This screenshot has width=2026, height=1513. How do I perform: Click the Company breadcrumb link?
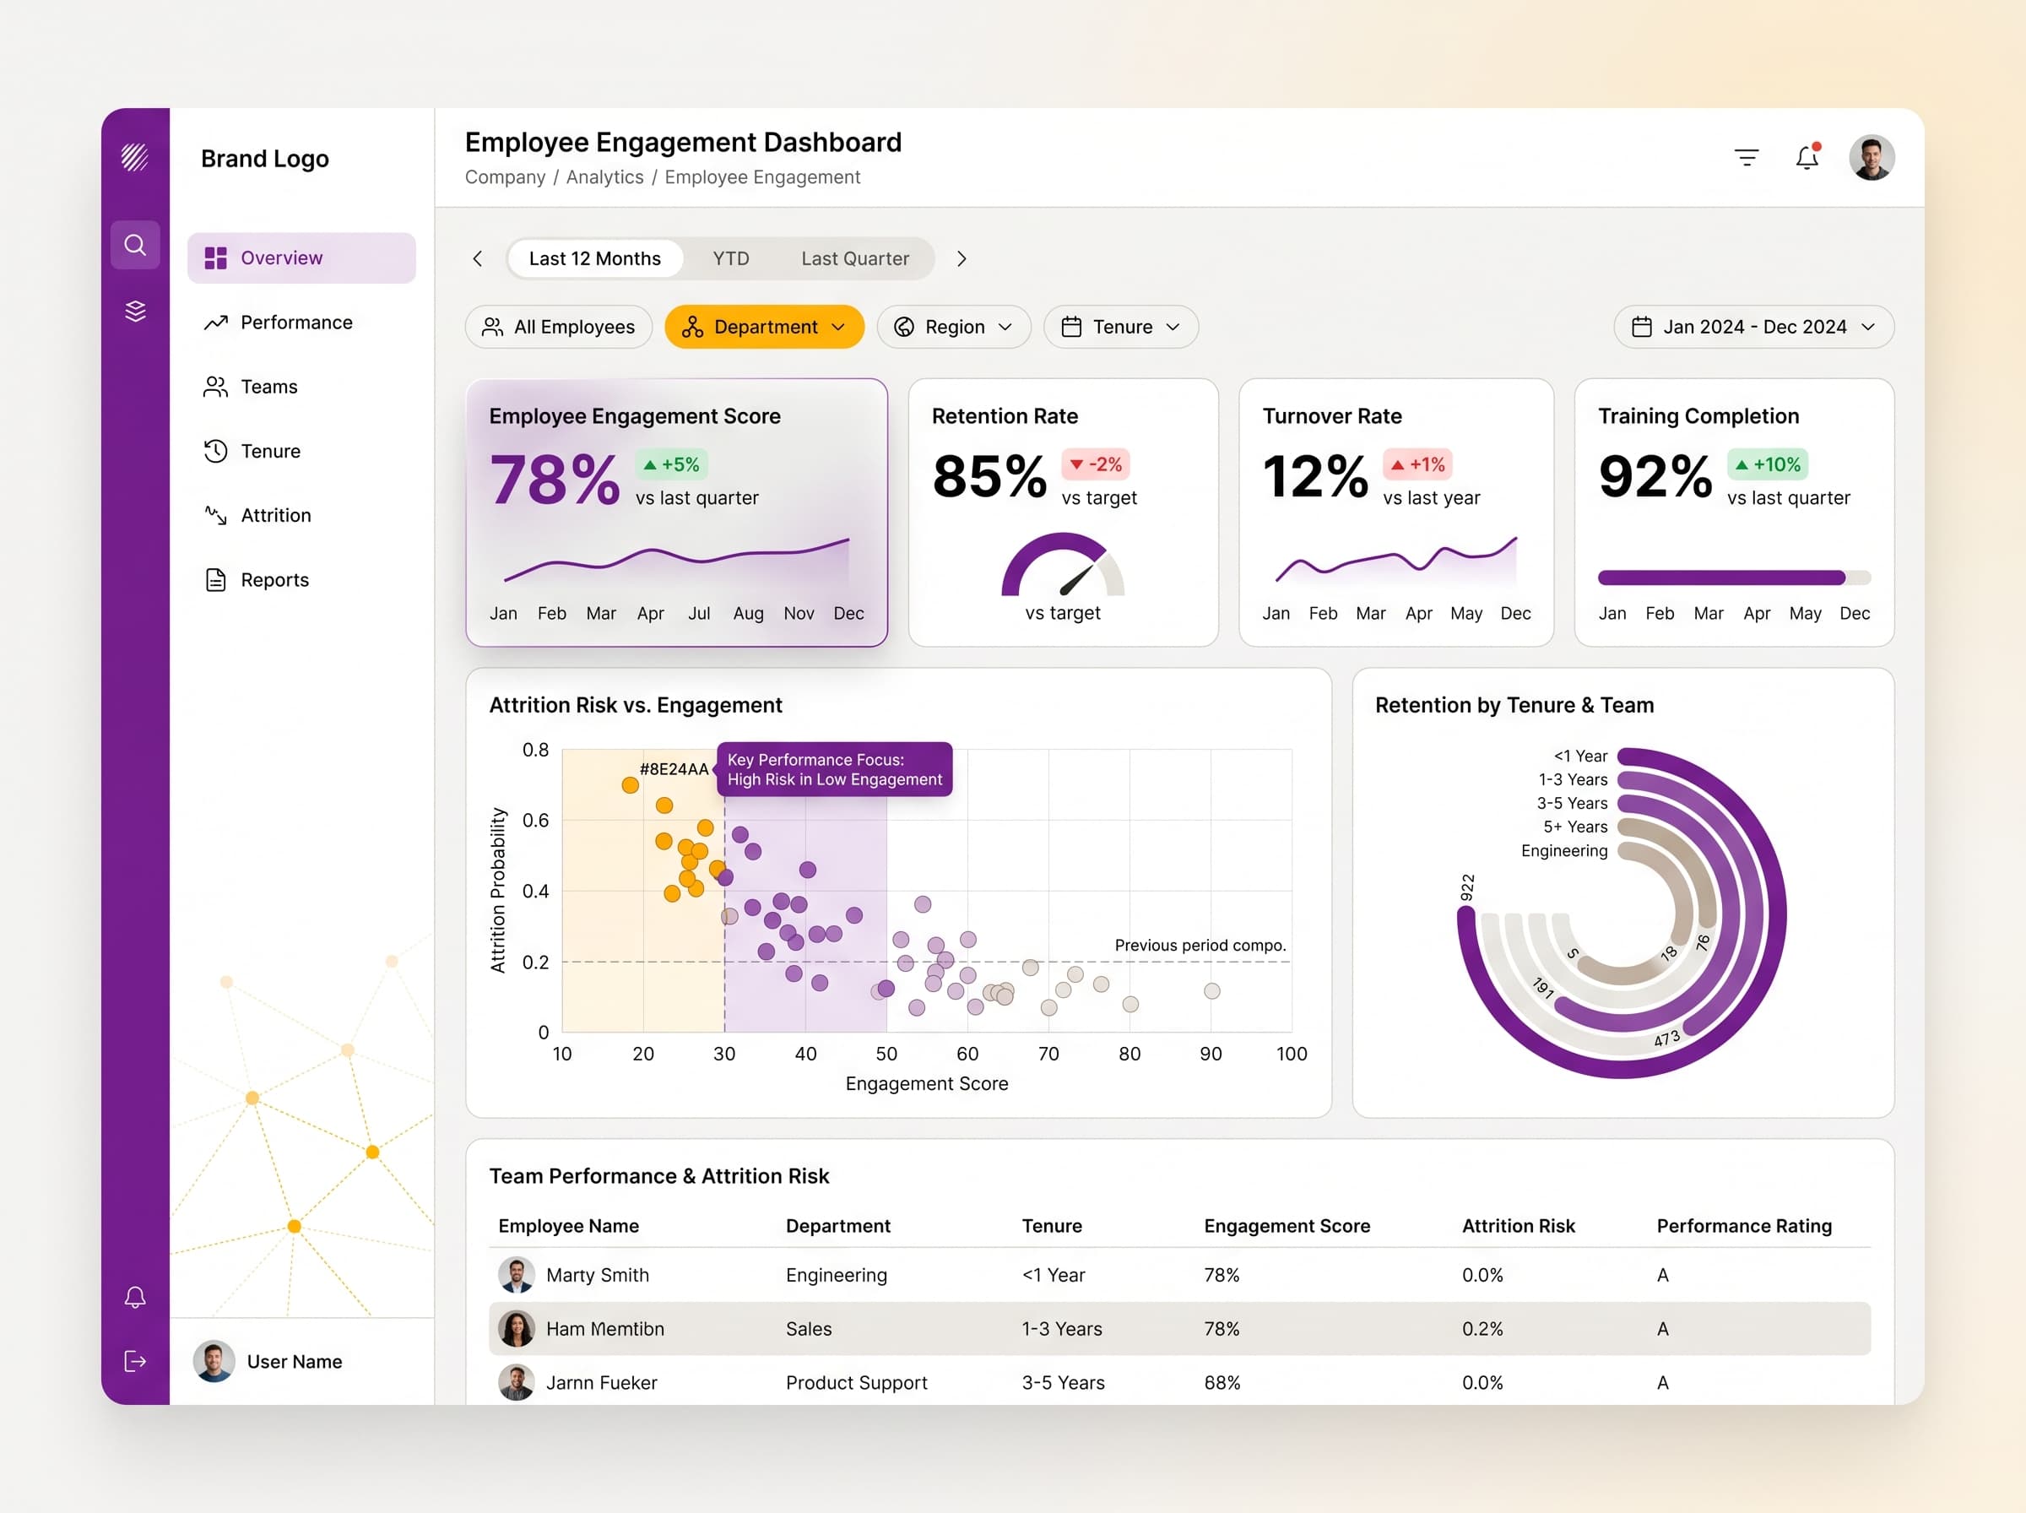505,176
